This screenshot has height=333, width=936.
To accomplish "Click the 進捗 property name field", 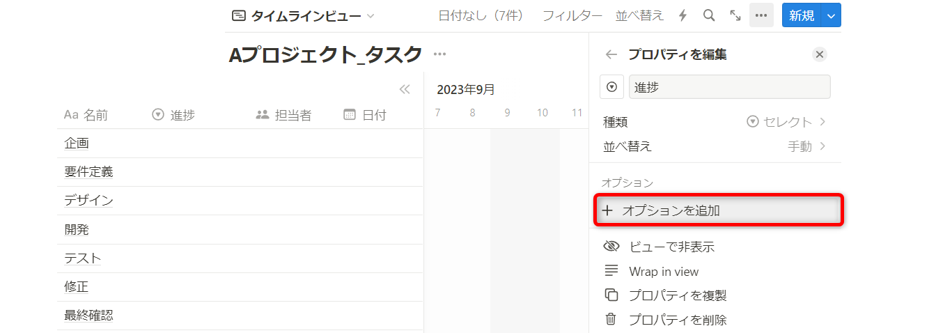I will click(x=729, y=87).
